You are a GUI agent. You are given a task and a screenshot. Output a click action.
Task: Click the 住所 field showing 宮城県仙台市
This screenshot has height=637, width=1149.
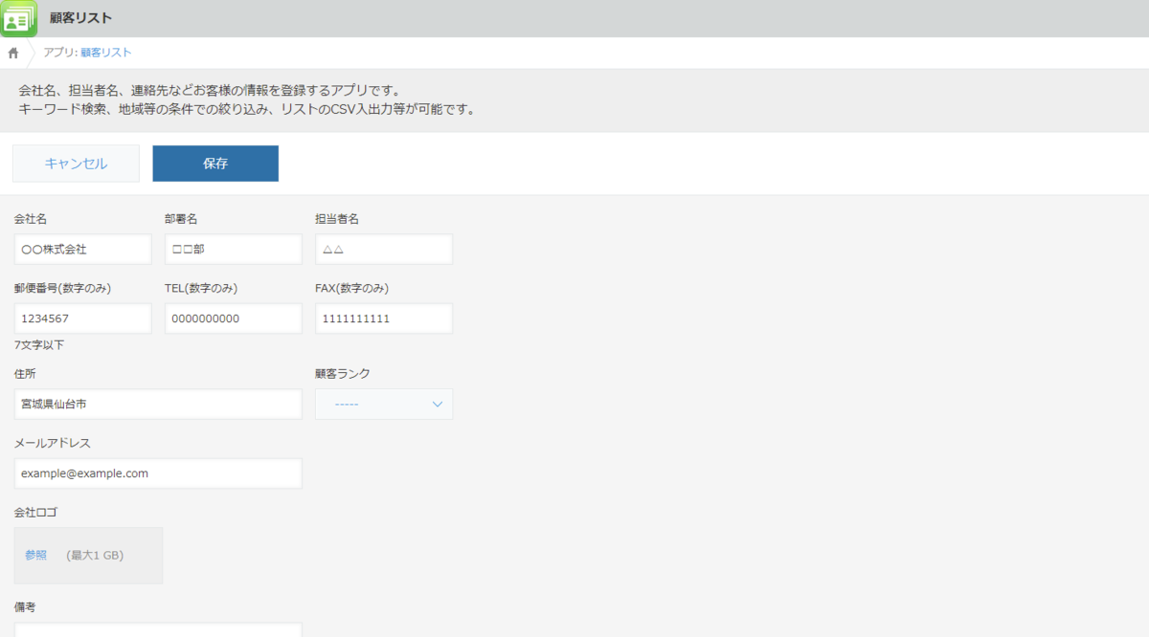click(157, 404)
